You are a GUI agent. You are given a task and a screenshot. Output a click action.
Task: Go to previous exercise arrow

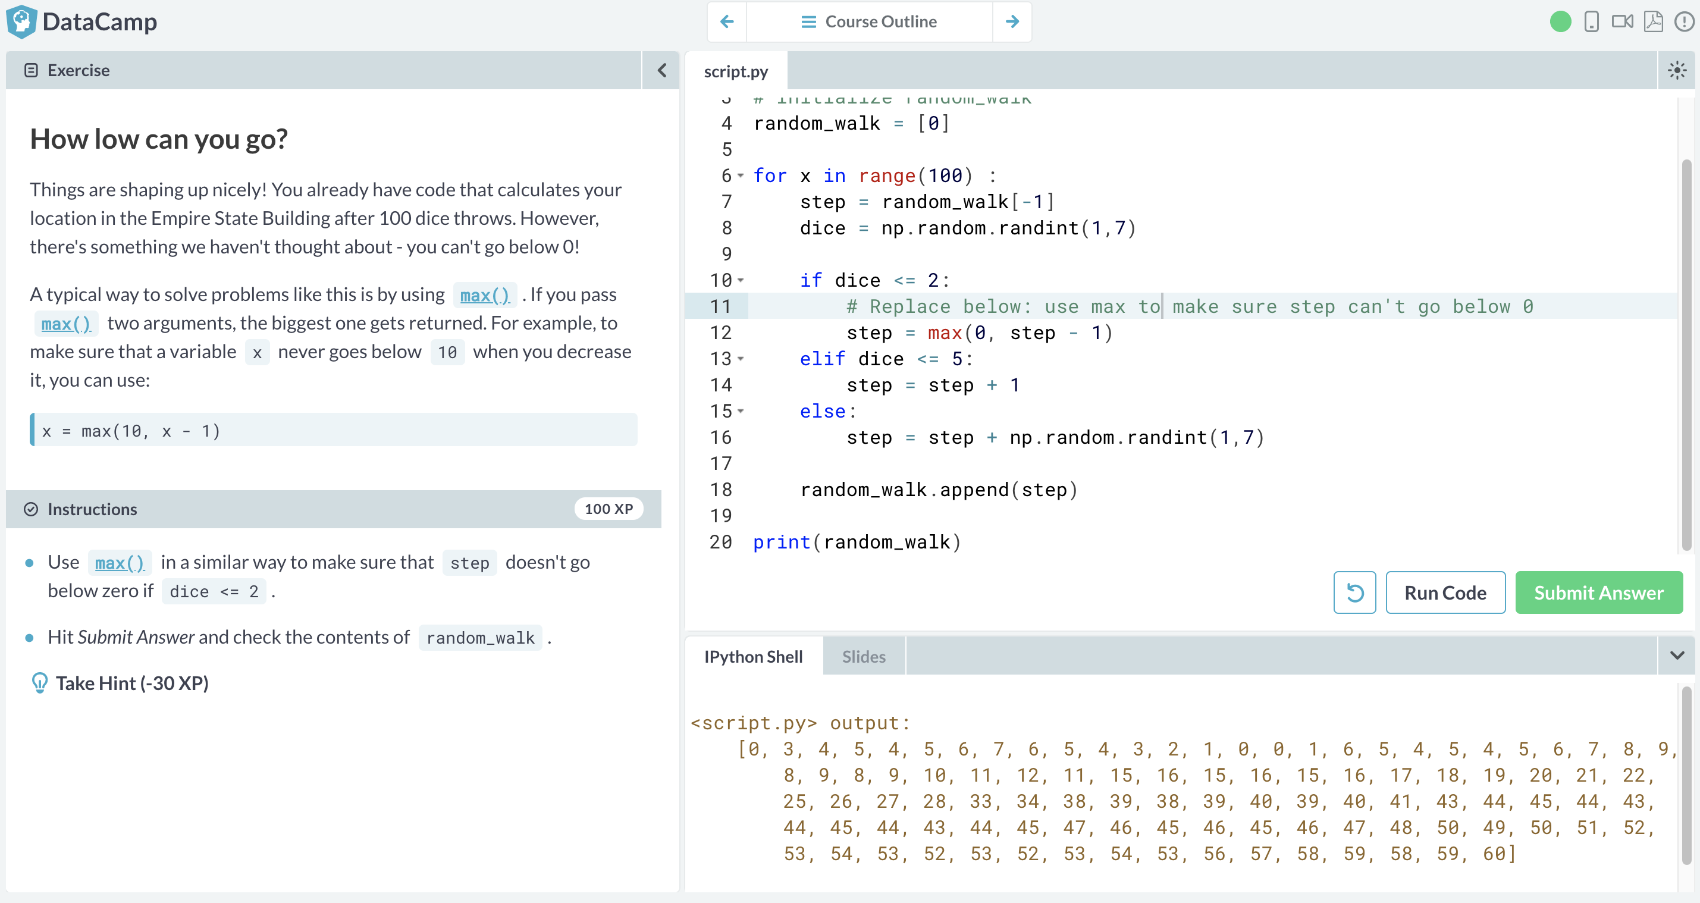pyautogui.click(x=727, y=22)
